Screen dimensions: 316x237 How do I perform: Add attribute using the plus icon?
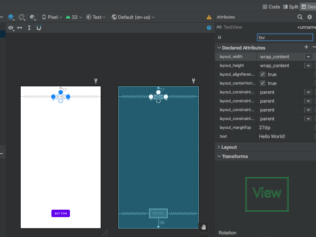point(306,47)
